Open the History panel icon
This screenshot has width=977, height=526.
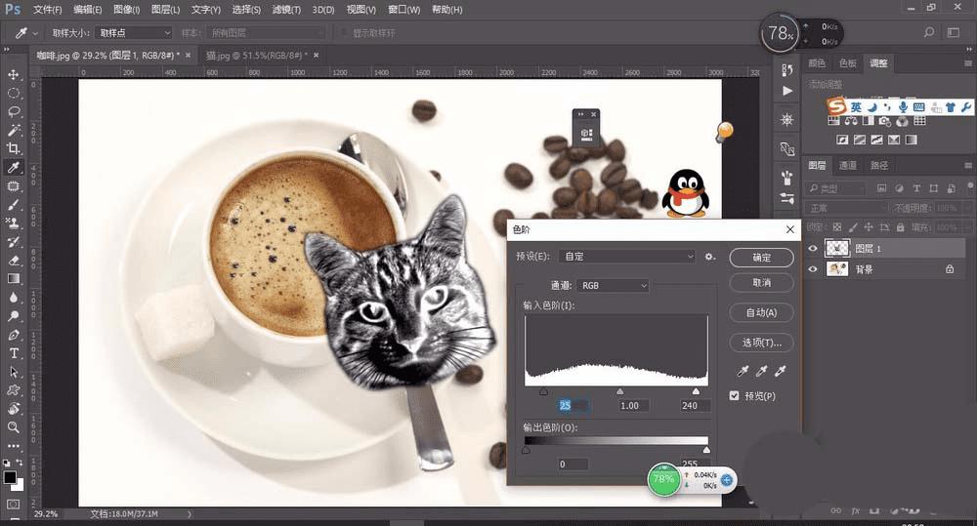(786, 69)
